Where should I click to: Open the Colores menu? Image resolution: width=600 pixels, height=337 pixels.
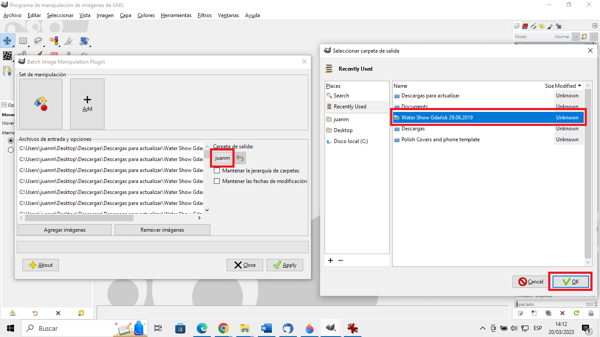[x=146, y=15]
